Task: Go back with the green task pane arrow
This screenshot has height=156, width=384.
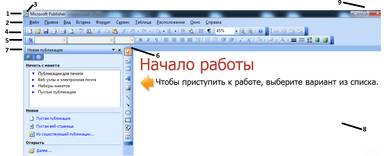Action: point(29,57)
